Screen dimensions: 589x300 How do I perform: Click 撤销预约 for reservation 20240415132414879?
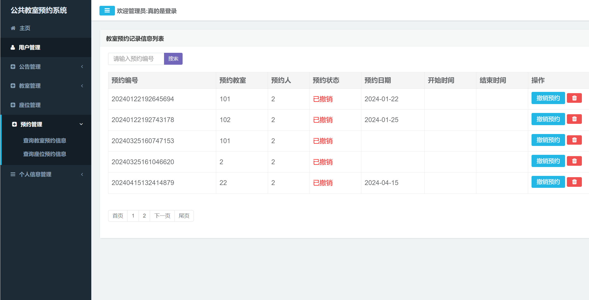548,182
